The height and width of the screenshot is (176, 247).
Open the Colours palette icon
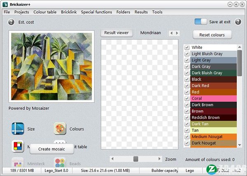(60, 129)
